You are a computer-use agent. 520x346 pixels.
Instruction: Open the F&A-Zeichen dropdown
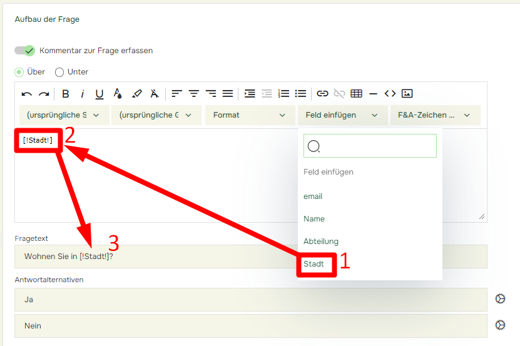click(435, 115)
